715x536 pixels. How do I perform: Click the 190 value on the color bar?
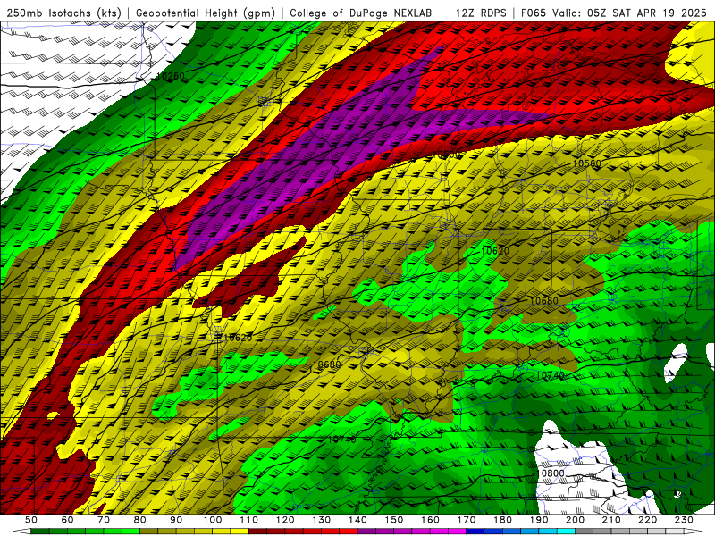539,520
